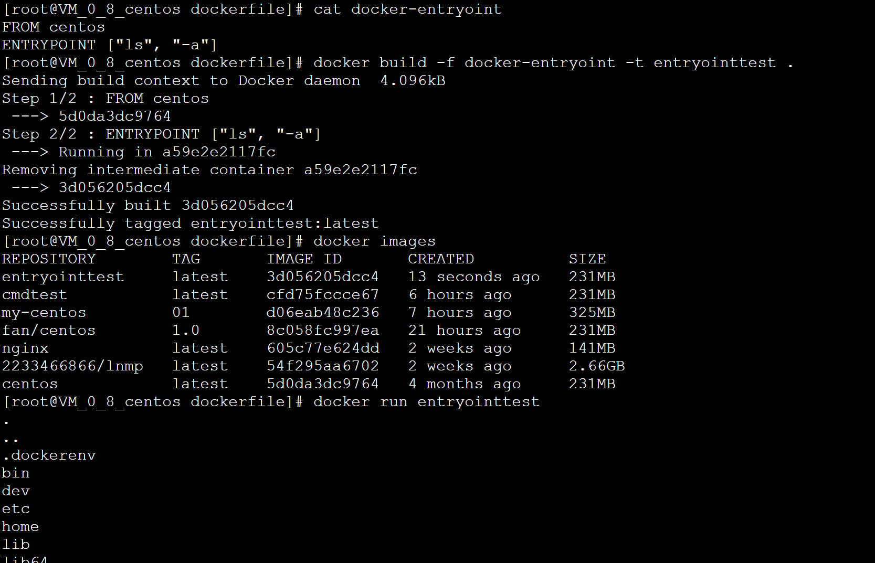The height and width of the screenshot is (563, 875).
Task: Click the SIZE column header
Action: coord(587,259)
